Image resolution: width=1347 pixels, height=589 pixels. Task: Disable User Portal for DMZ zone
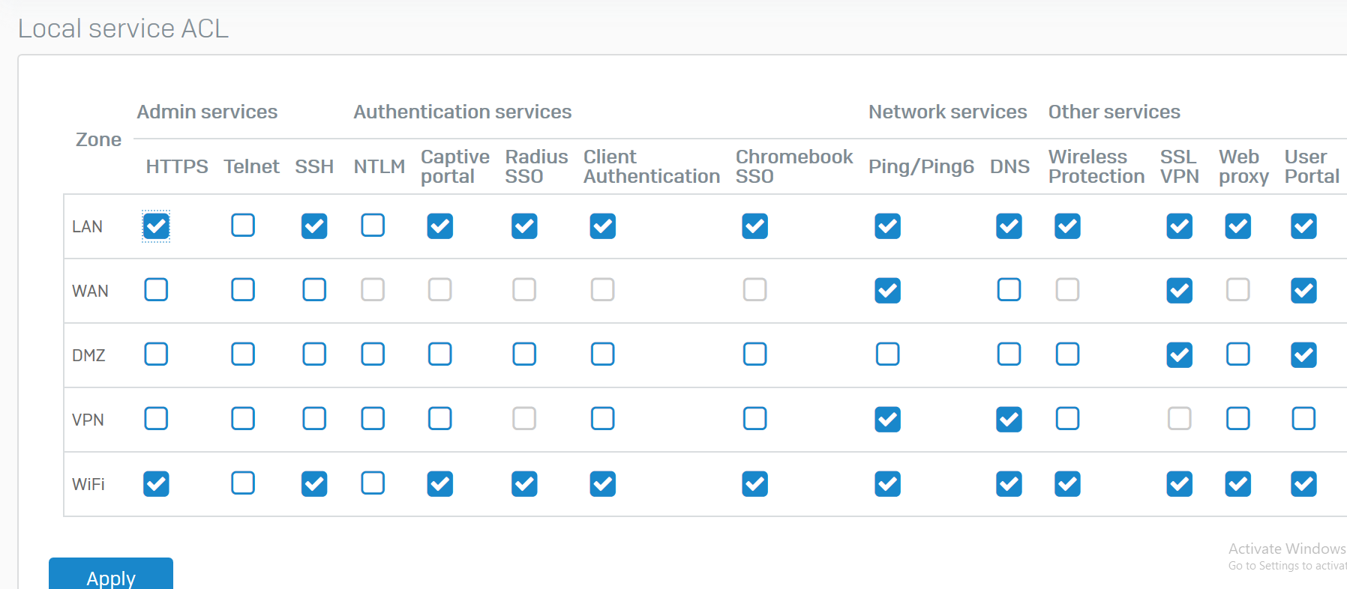click(1303, 355)
